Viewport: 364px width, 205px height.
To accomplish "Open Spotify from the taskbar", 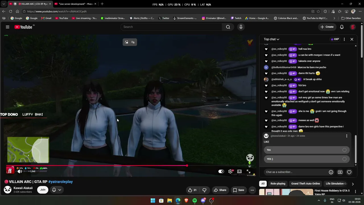I will point(195,200).
